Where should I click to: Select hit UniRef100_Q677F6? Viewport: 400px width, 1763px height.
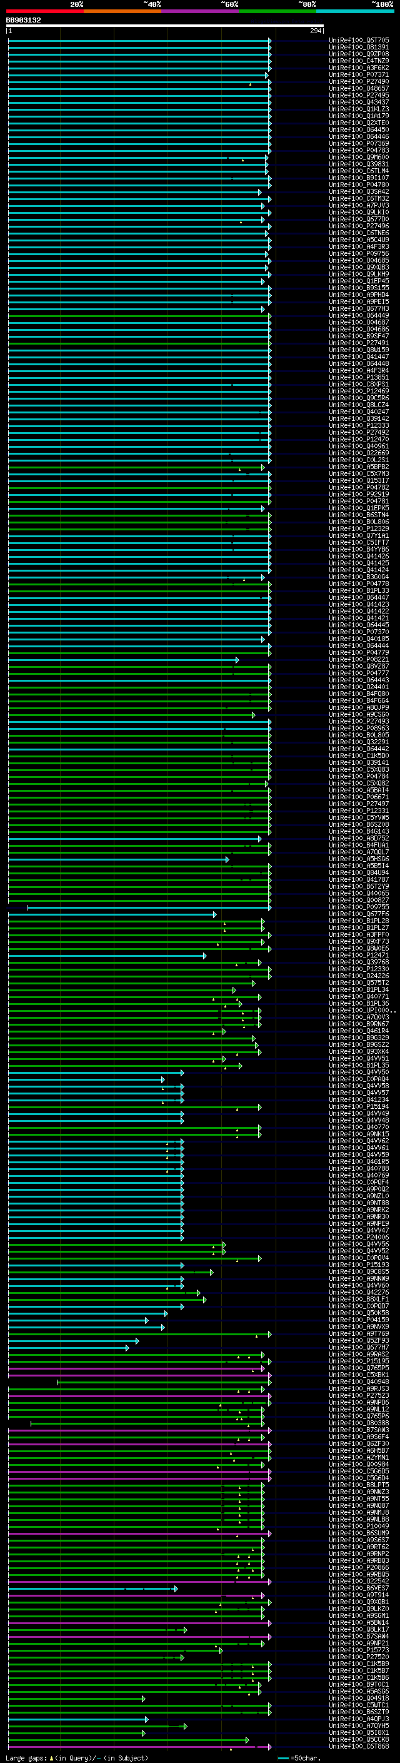click(358, 914)
